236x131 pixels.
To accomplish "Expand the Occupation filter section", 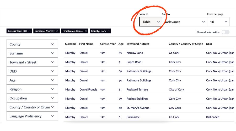I will 32,98.
